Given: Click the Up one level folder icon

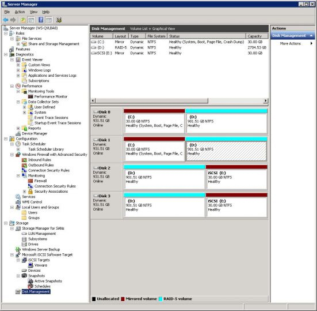Looking at the screenshot, I should [x=23, y=20].
